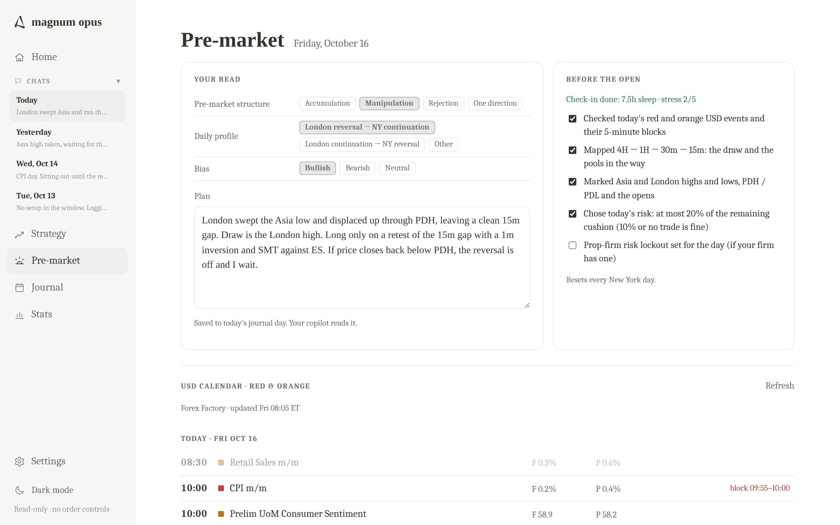Uncheck the Mapped 4H to 15m checkbox

coord(572,150)
